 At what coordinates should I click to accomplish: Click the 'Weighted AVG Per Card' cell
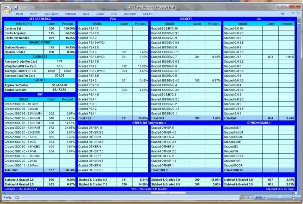click(x=24, y=66)
